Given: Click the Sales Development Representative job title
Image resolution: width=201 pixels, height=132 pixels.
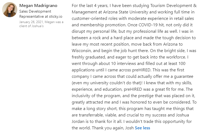Looking at the screenshot, I should click(35, 12).
